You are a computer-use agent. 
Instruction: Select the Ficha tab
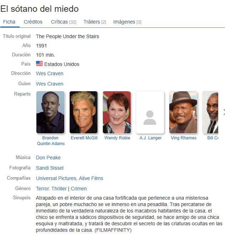click(x=9, y=22)
